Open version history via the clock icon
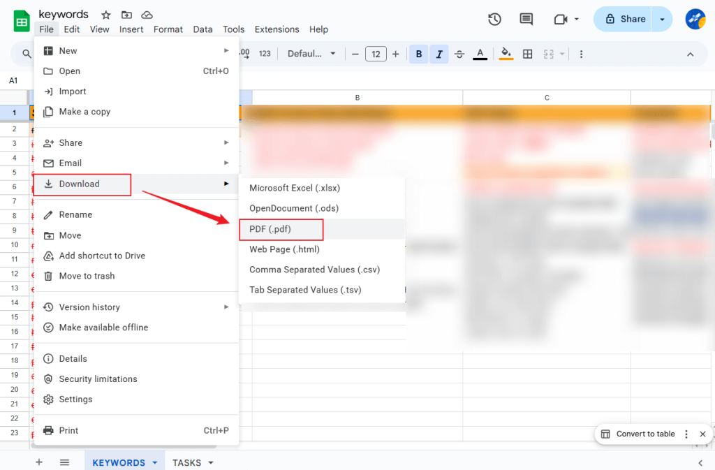Viewport: 715px width, 470px height. (x=494, y=20)
